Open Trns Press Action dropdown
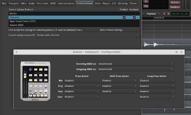Image resolution: width=191 pixels, height=115 pixels. point(82,92)
